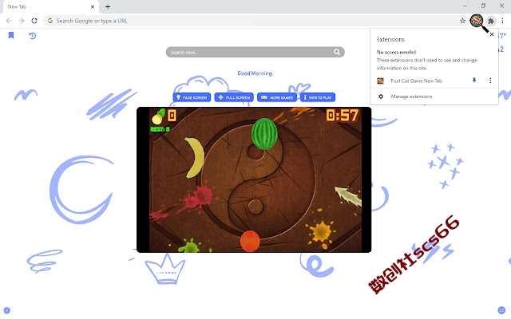Unpin the Fruit Cut Game New Tab extension
Viewport: 511px width, 319px height.
click(x=474, y=81)
